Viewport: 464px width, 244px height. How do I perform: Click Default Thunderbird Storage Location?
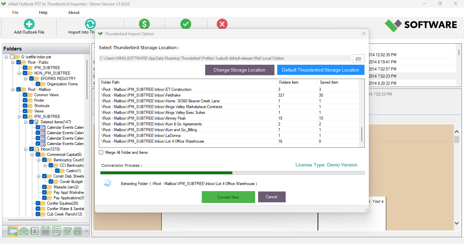click(x=320, y=70)
